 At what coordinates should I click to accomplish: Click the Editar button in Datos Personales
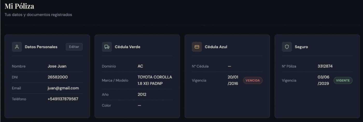coord(74,47)
